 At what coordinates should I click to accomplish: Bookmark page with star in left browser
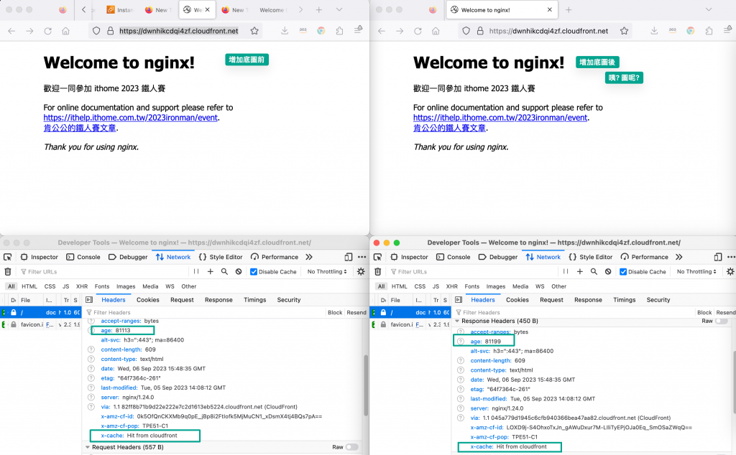(x=254, y=31)
